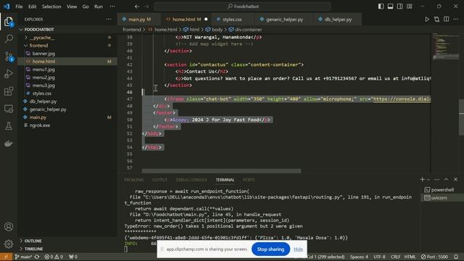Open the Docker view in activity bar

[9, 144]
